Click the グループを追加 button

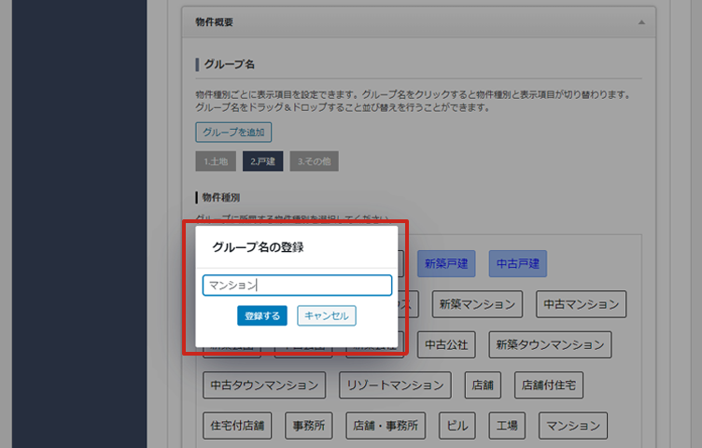click(233, 132)
